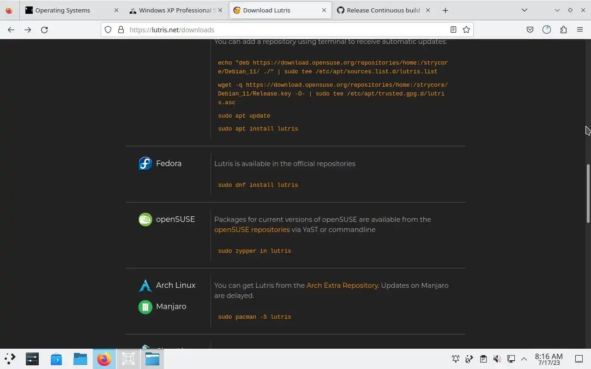Screen dimensions: 591x369
Task: Open a new browser tab
Action: click(445, 10)
